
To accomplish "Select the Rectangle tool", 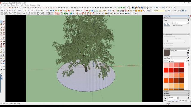I will [x=1, y=30].
